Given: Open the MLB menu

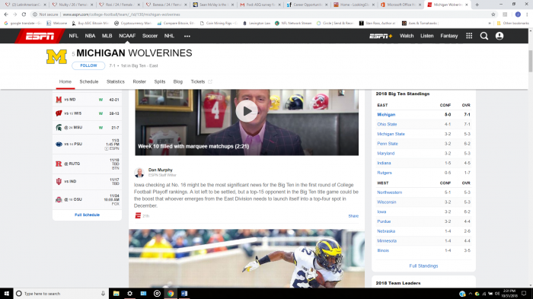Looking at the screenshot, I should pyautogui.click(x=107, y=36).
